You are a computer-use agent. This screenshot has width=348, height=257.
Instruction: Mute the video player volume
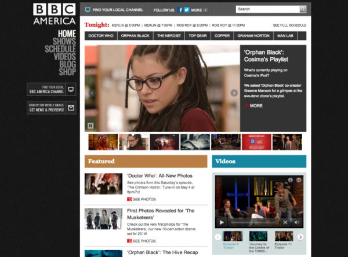click(x=297, y=222)
